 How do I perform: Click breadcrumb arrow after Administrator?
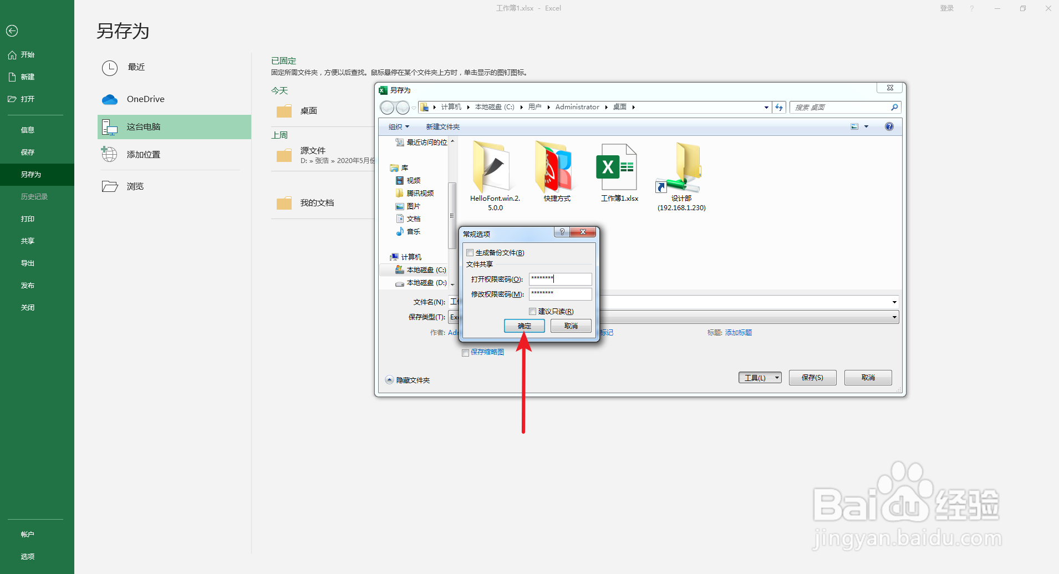tap(606, 108)
